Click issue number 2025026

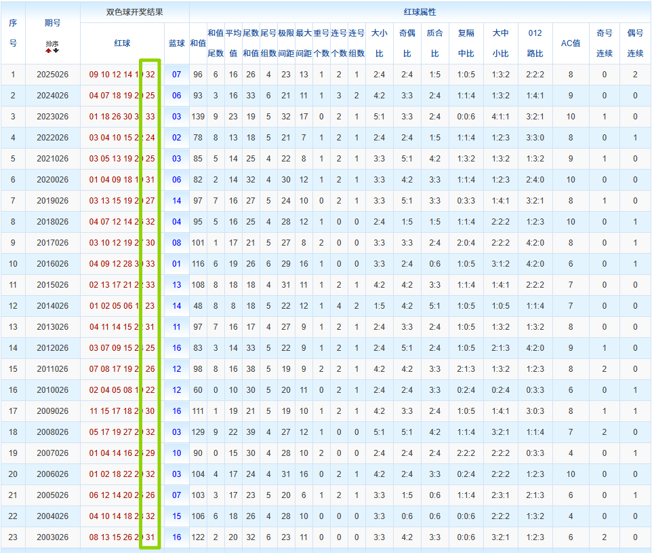[x=52, y=75]
